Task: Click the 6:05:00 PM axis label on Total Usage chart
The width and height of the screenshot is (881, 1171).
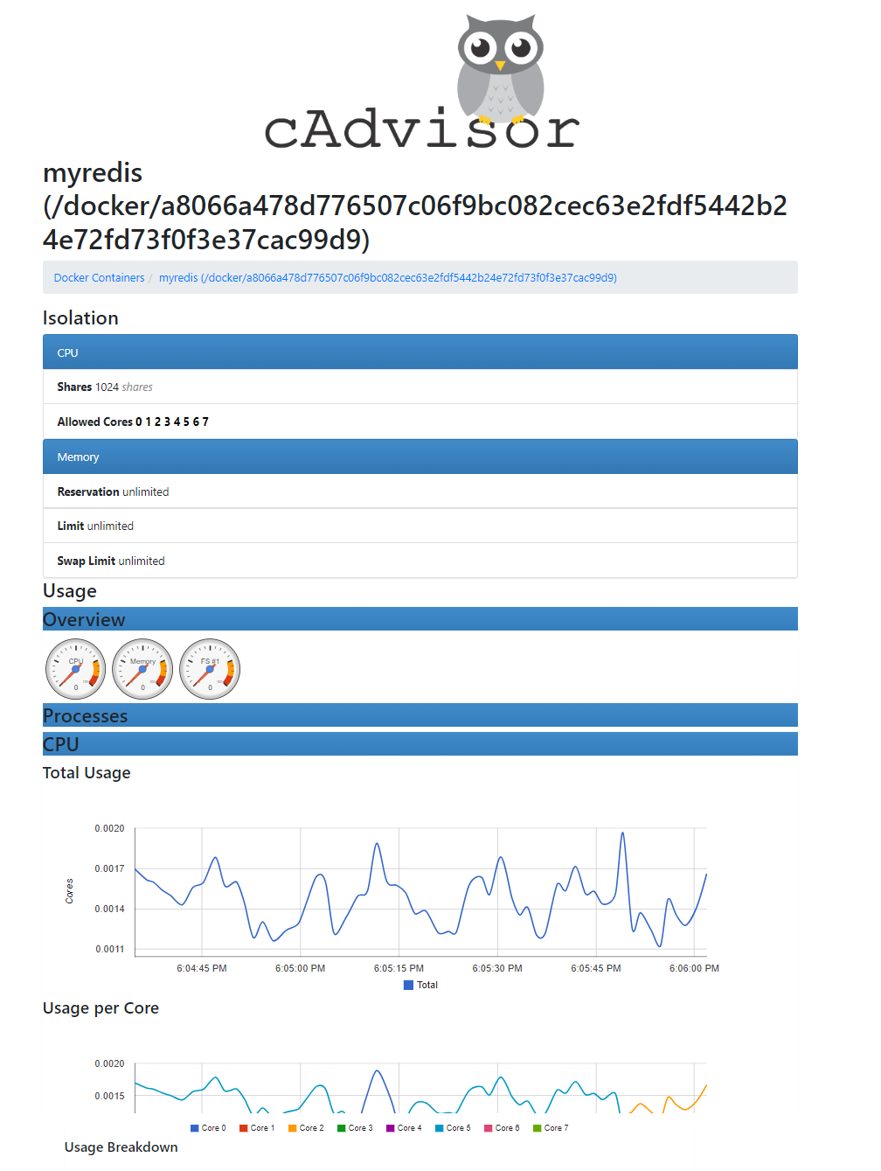Action: tap(300, 969)
